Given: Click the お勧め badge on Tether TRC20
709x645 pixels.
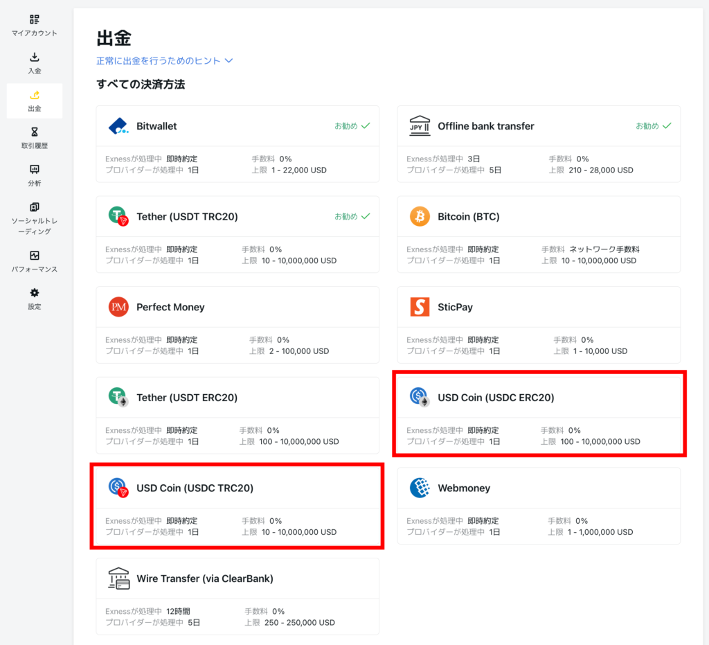Looking at the screenshot, I should point(352,216).
